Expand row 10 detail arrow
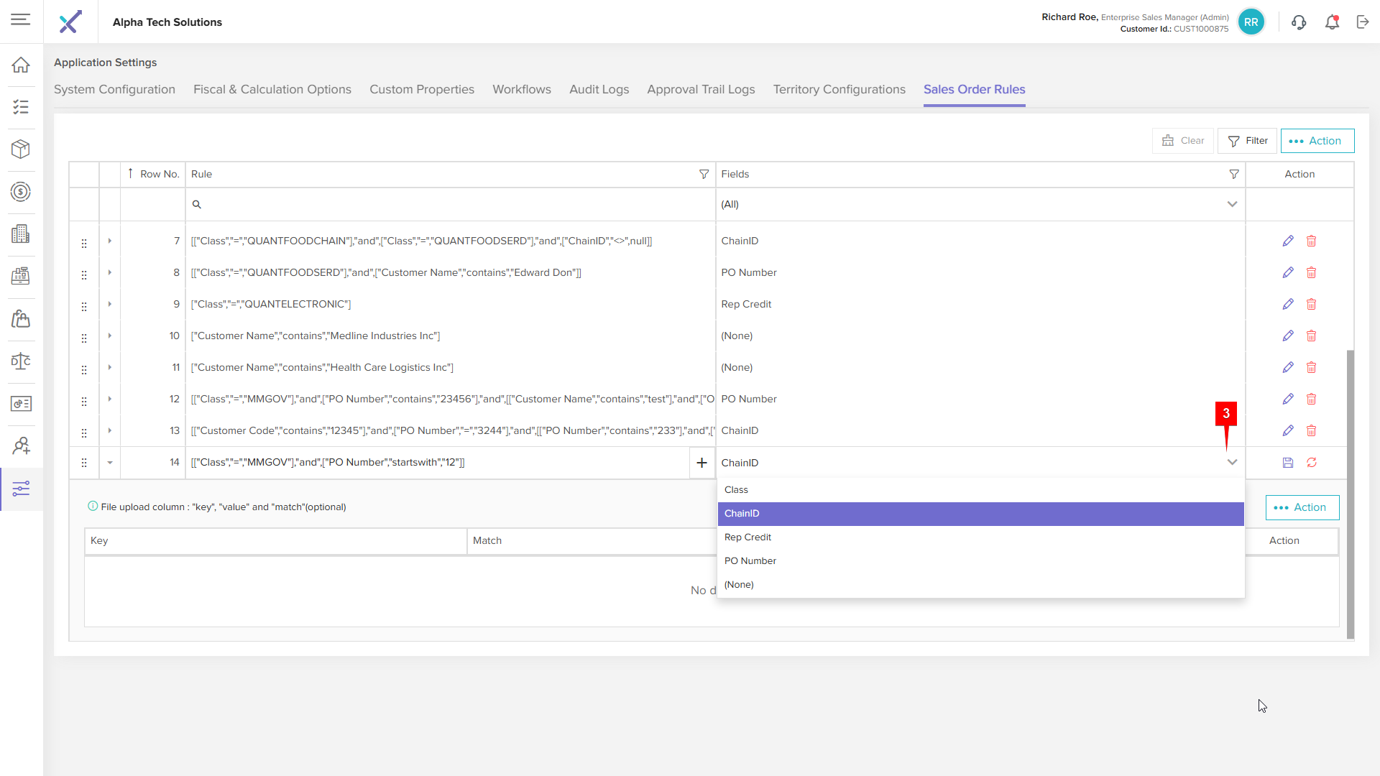 point(110,336)
